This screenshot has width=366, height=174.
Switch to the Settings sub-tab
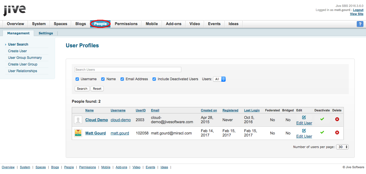click(x=46, y=33)
